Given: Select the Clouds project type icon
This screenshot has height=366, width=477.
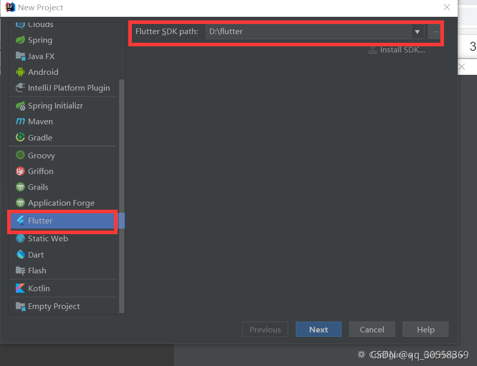Looking at the screenshot, I should click(x=20, y=25).
